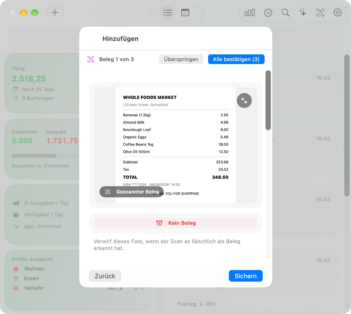The height and width of the screenshot is (314, 351).
Task: Click the Überspringen button
Action: (x=181, y=59)
